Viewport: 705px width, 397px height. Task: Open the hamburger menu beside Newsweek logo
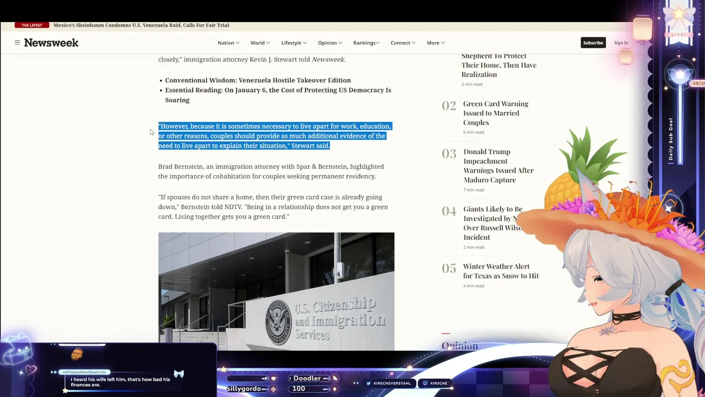17,42
